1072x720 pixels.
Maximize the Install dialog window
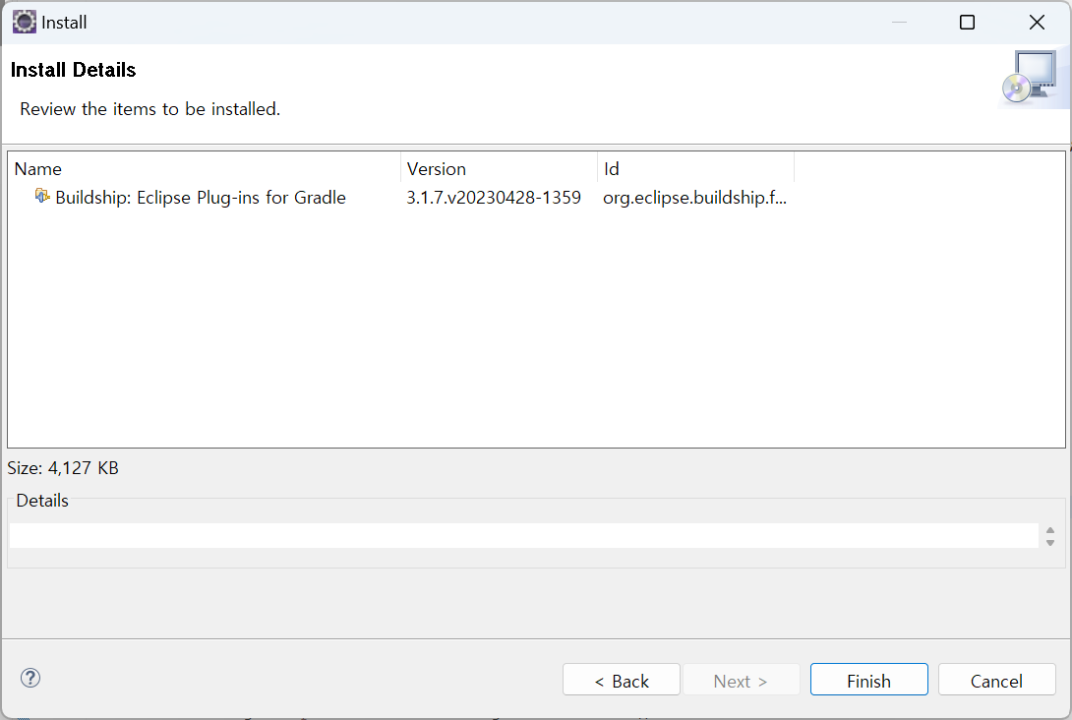[x=967, y=23]
